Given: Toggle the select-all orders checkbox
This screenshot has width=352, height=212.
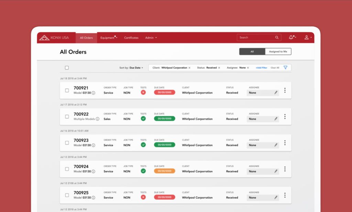Looking at the screenshot, I should (67, 68).
